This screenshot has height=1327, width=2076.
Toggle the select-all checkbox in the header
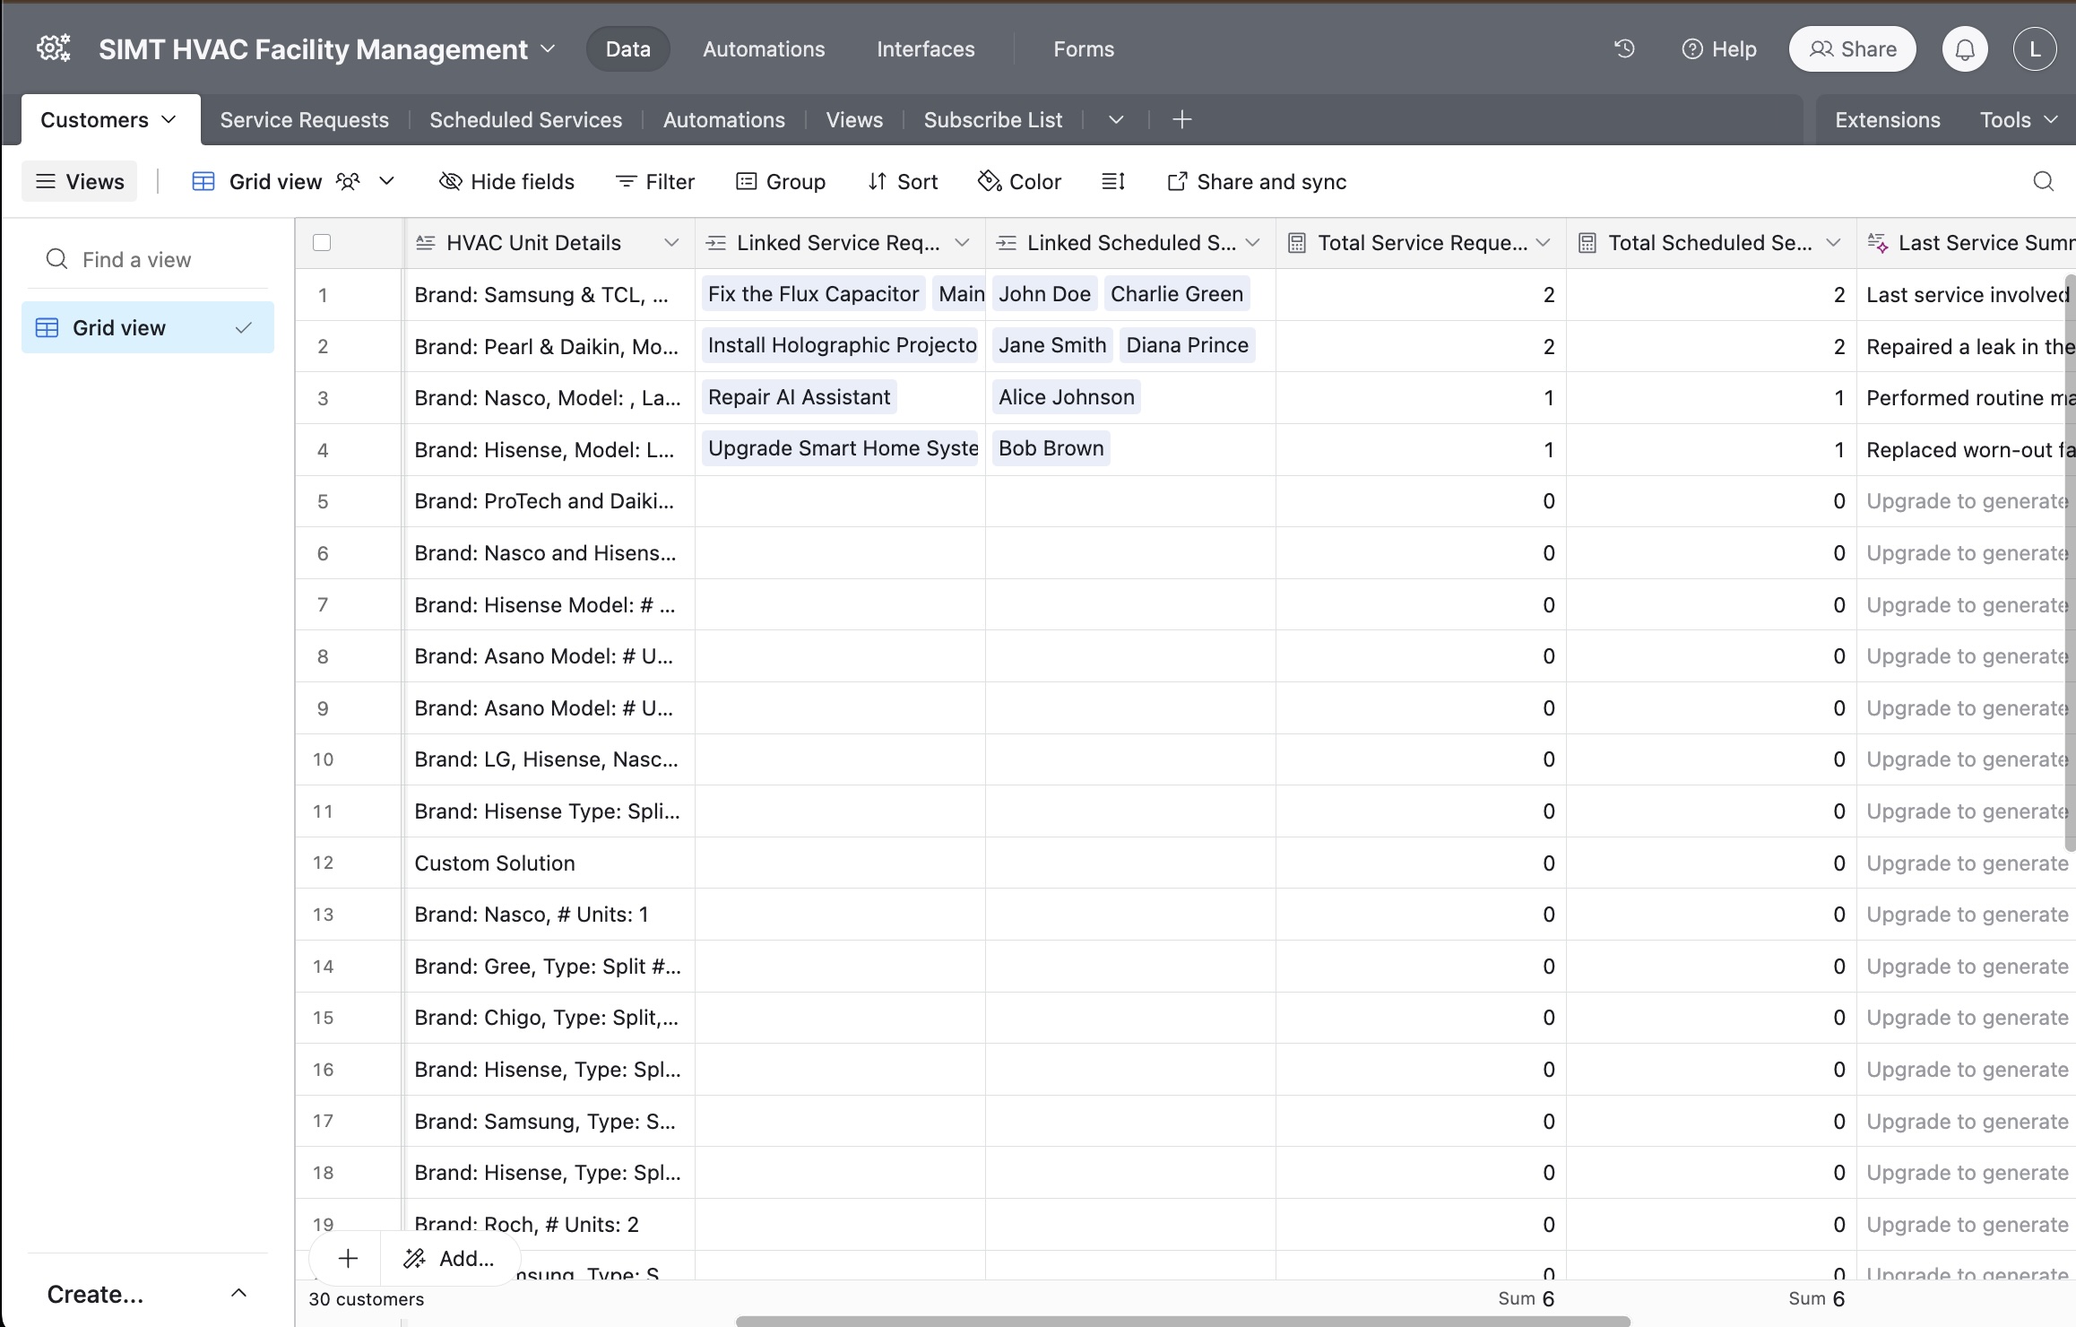[322, 242]
